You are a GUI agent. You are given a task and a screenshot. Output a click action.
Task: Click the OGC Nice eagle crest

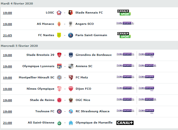pyautogui.click(x=71, y=100)
